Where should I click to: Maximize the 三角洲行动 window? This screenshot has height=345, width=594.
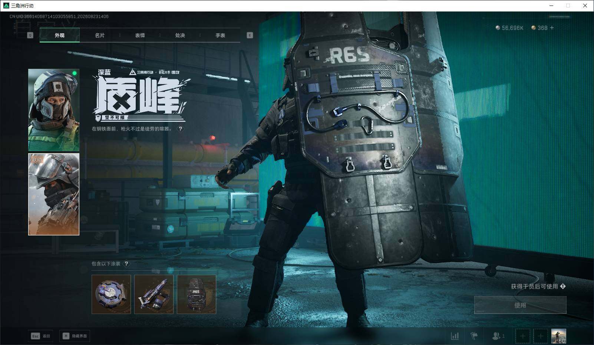(568, 6)
